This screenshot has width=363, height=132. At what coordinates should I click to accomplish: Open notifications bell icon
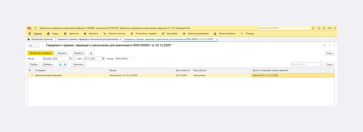[x=313, y=28]
